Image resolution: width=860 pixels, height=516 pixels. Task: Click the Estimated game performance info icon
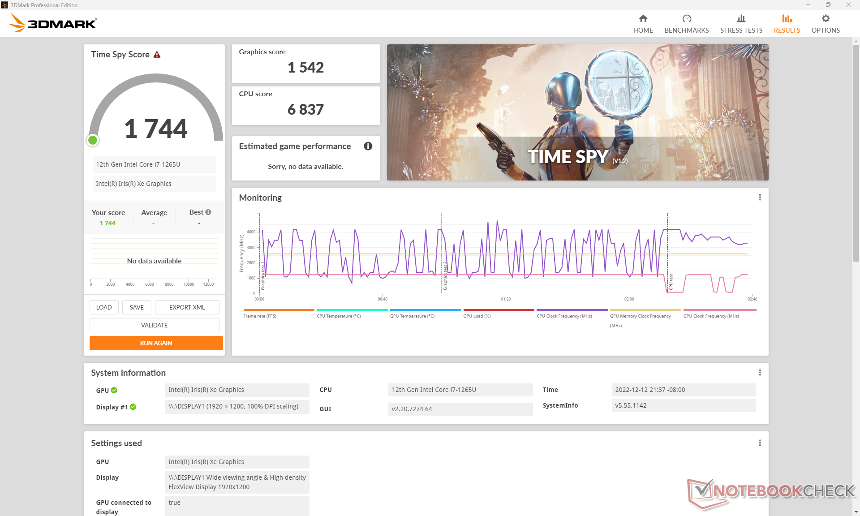[x=368, y=146]
